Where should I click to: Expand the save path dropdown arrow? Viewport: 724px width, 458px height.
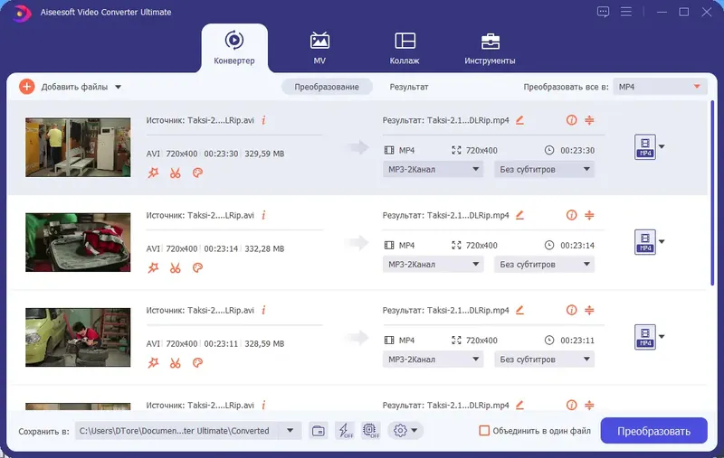pyautogui.click(x=290, y=431)
